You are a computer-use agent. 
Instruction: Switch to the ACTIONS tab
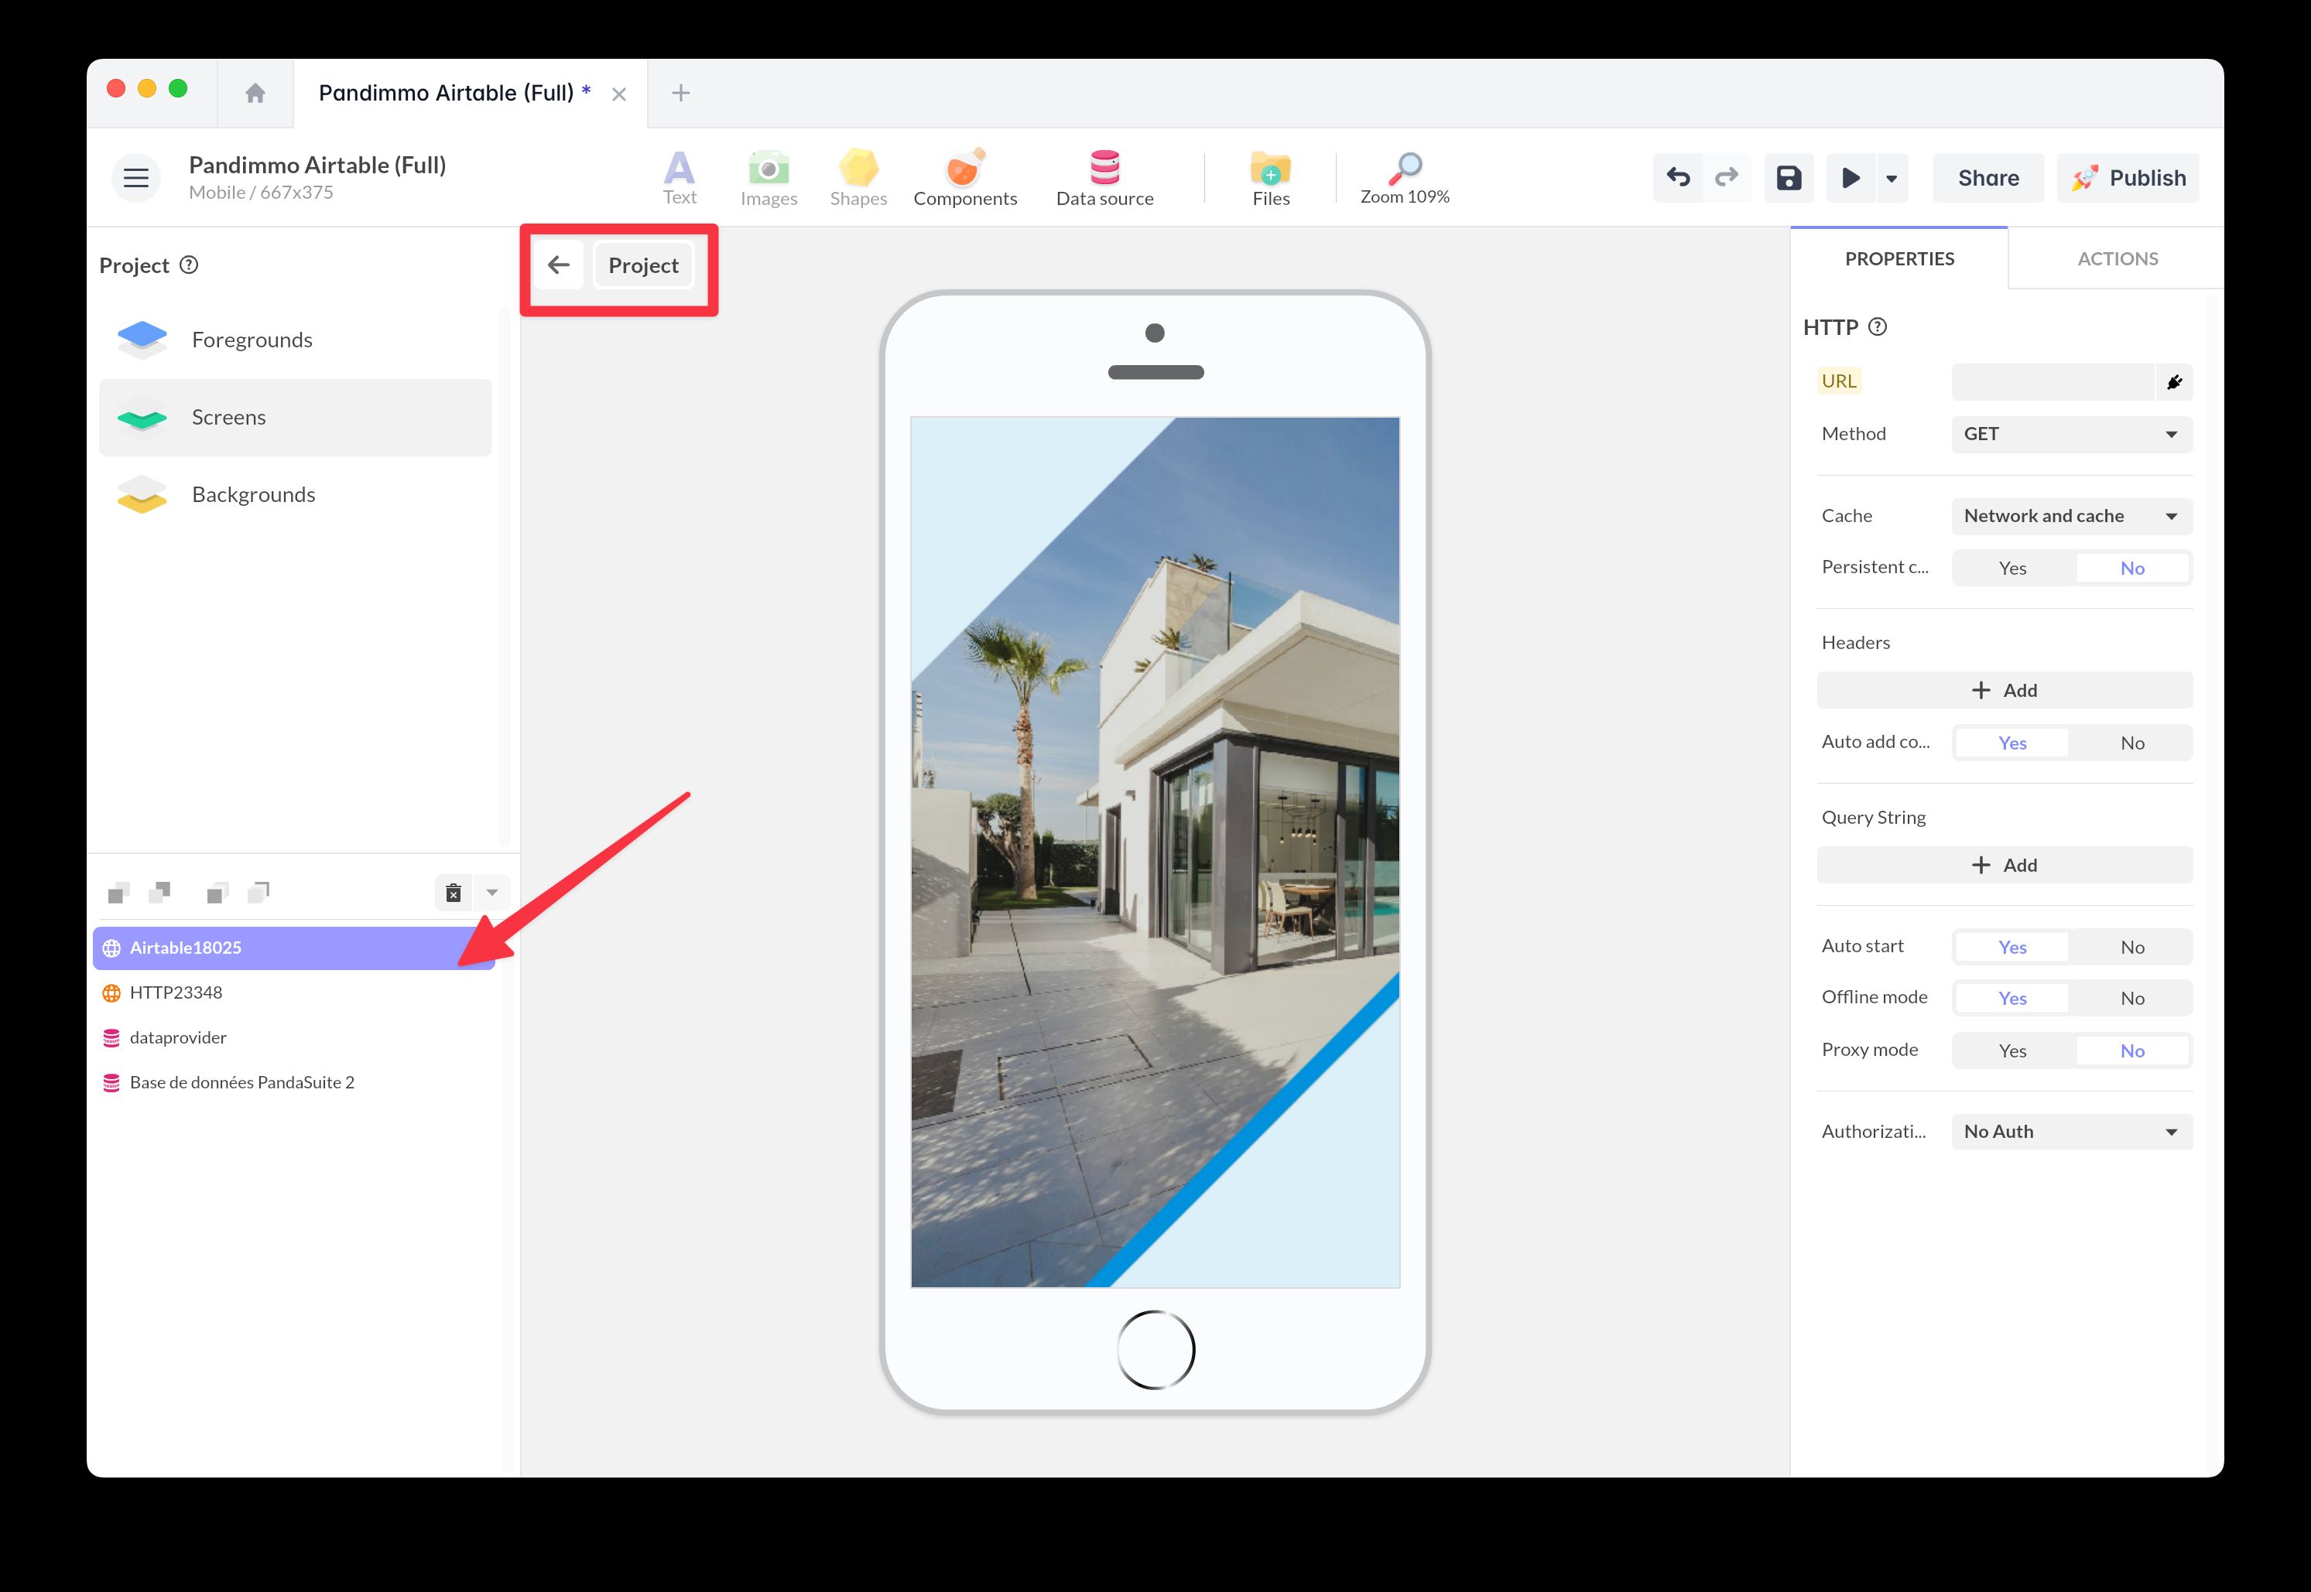point(2117,259)
